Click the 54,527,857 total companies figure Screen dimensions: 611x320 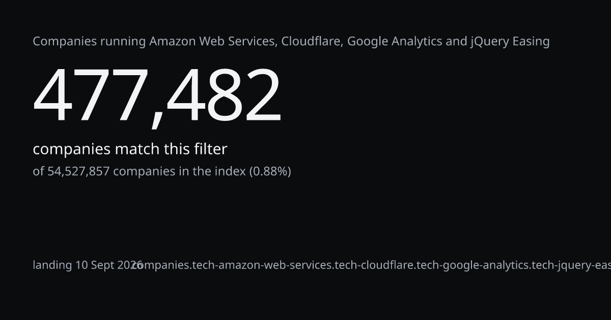78,172
